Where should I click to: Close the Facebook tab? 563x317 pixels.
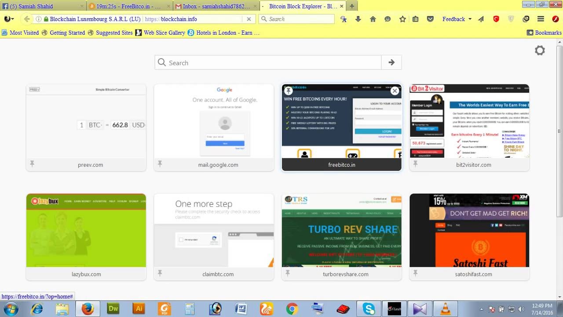[x=82, y=6]
